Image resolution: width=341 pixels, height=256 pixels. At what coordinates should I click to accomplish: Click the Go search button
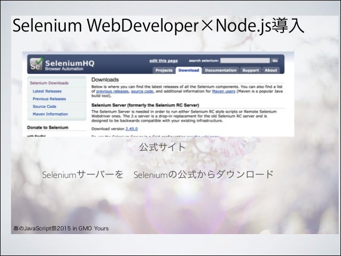(x=275, y=60)
